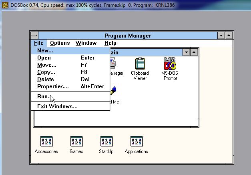Choose Properties... from the File menu
251x175 pixels.
coord(70,86)
